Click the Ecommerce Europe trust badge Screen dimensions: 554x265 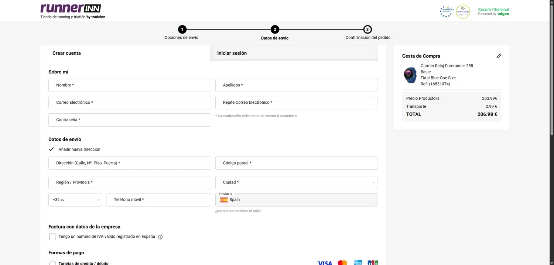[447, 11]
